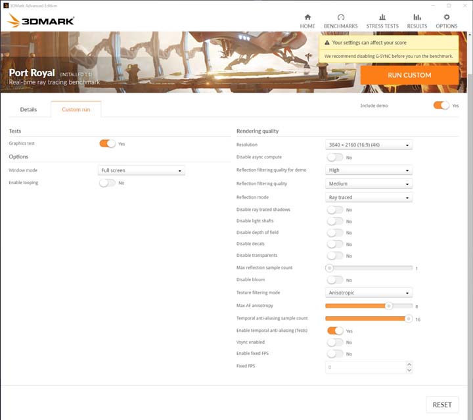Open the RESULTS menu label
Viewport: 473px width, 420px height.
coord(417,26)
